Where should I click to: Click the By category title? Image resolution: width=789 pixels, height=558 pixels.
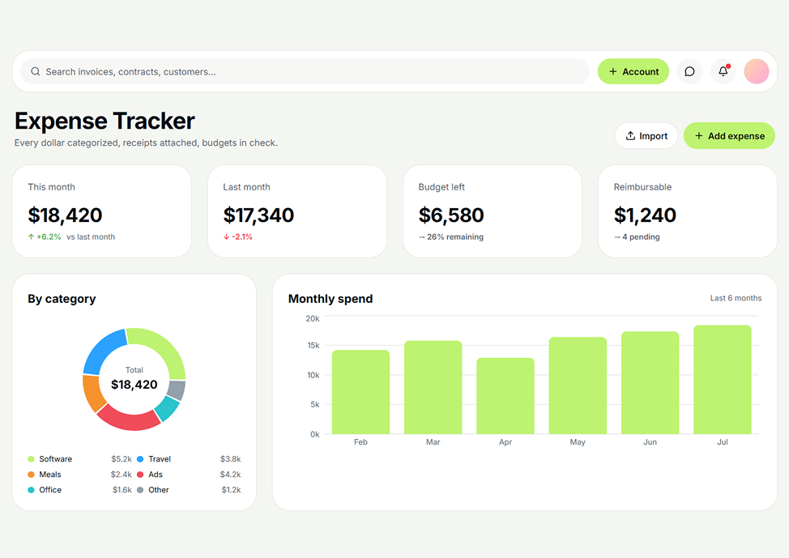point(62,299)
